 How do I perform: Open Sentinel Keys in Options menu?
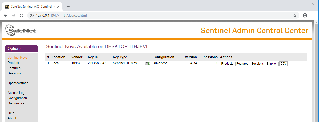point(17,57)
